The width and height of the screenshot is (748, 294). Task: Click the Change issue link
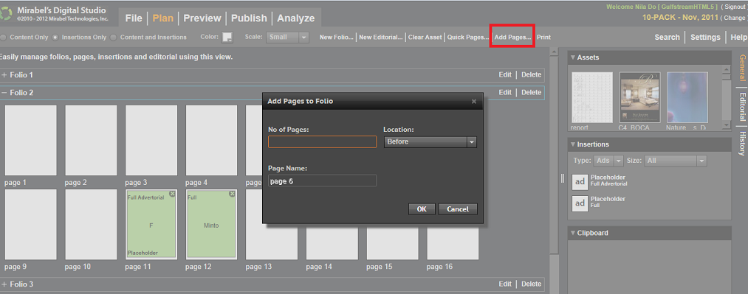(734, 18)
